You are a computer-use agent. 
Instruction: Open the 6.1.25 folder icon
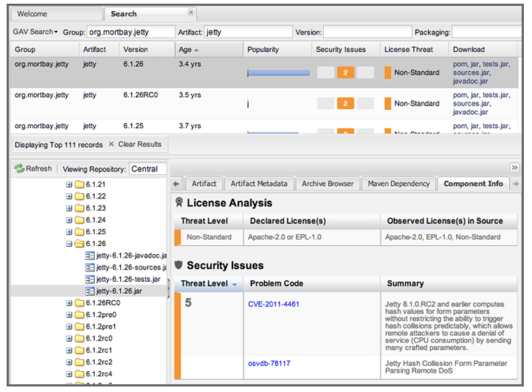pos(79,232)
